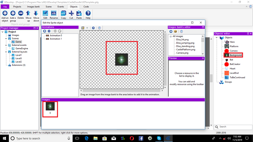This screenshot has height=142, width=253.
Task: Select Animation 0 in the list
Action: (x=56, y=35)
